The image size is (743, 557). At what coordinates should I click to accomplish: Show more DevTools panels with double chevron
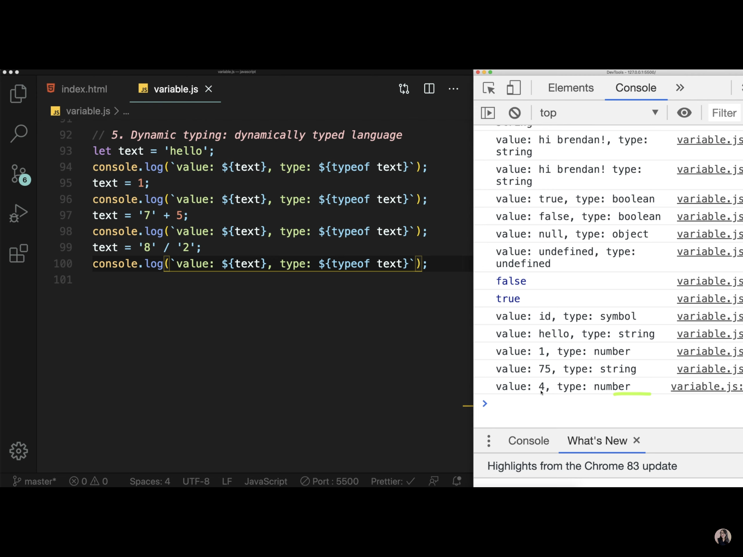[x=680, y=87]
